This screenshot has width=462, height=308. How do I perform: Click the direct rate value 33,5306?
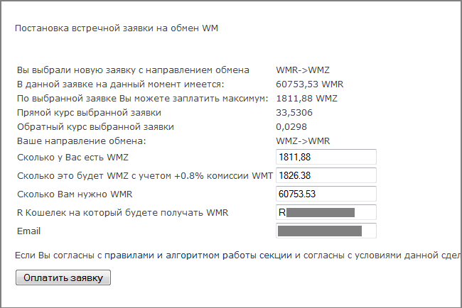(294, 113)
